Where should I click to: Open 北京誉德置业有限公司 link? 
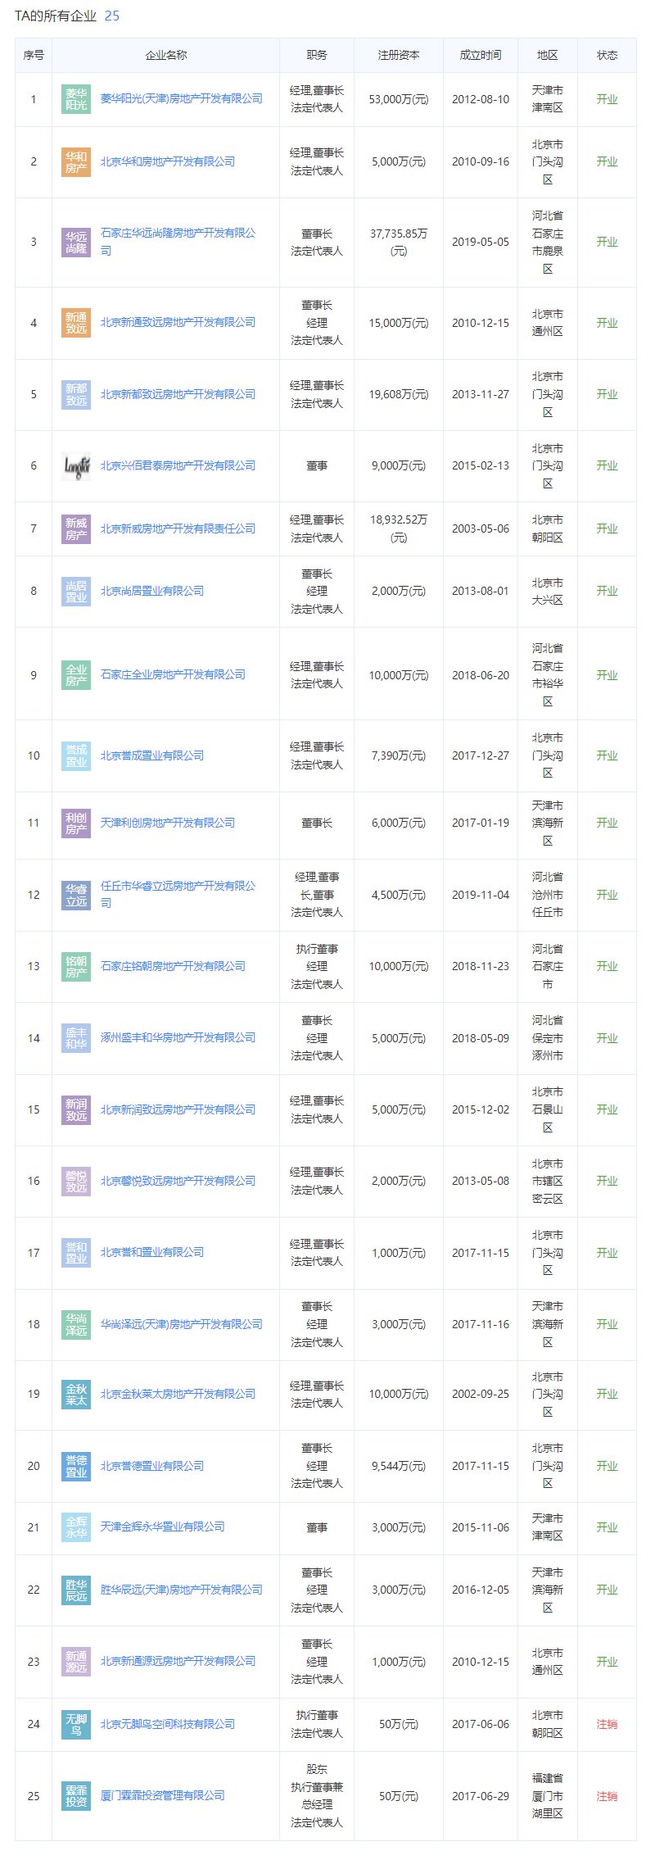[x=152, y=1466]
